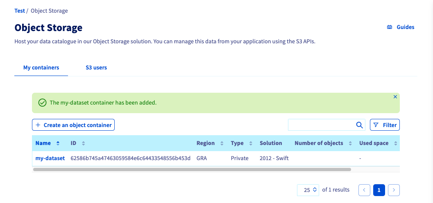This screenshot has width=433, height=203.
Task: Sort containers by Name column
Action: pyautogui.click(x=58, y=143)
